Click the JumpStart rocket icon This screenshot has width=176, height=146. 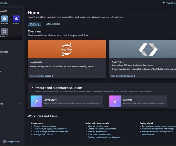(x=36, y=101)
